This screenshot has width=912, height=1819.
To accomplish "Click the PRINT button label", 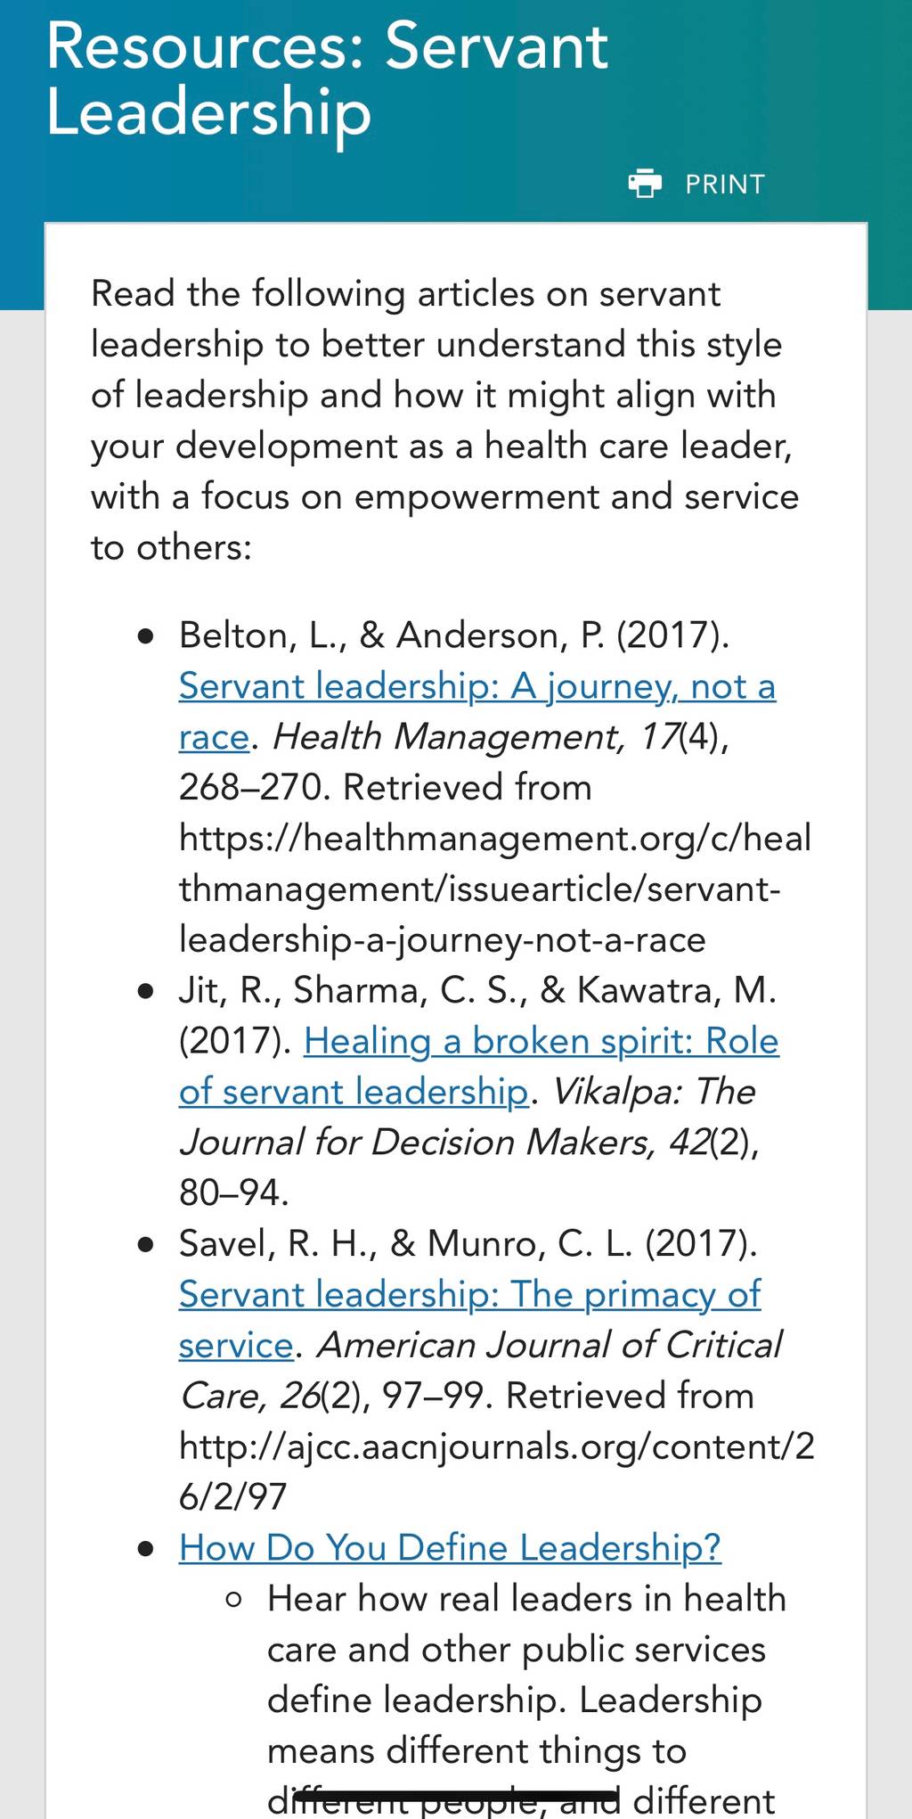I will tap(725, 184).
